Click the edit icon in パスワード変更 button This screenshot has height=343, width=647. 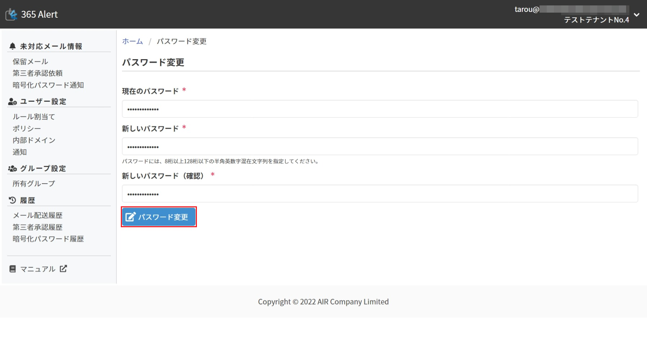pyautogui.click(x=130, y=217)
